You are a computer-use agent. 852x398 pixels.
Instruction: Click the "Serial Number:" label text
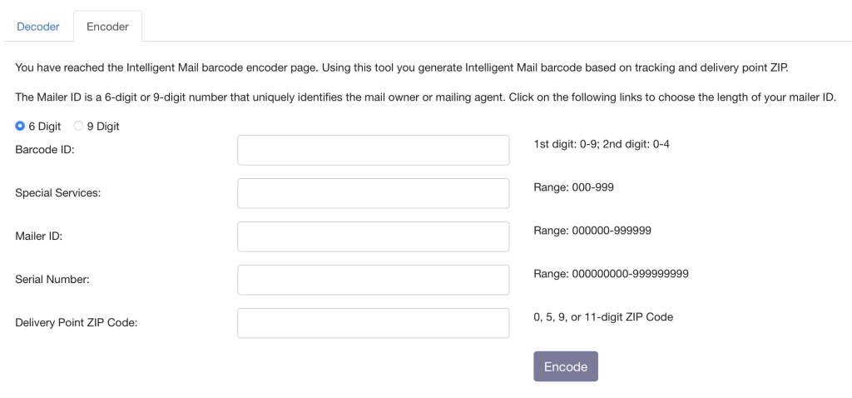(52, 280)
